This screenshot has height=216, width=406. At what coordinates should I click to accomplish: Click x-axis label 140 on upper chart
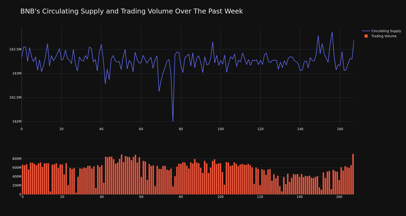click(x=300, y=129)
